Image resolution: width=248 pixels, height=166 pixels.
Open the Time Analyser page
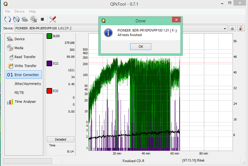(24, 102)
